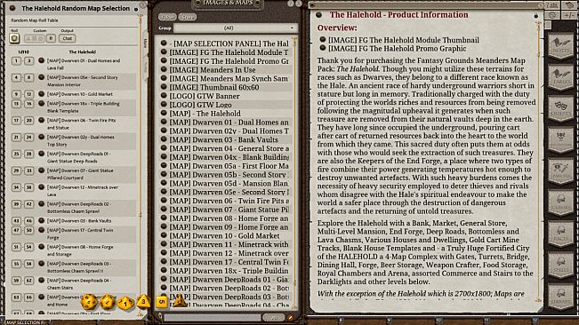Click the Main side tab of roll table window

tap(145, 43)
